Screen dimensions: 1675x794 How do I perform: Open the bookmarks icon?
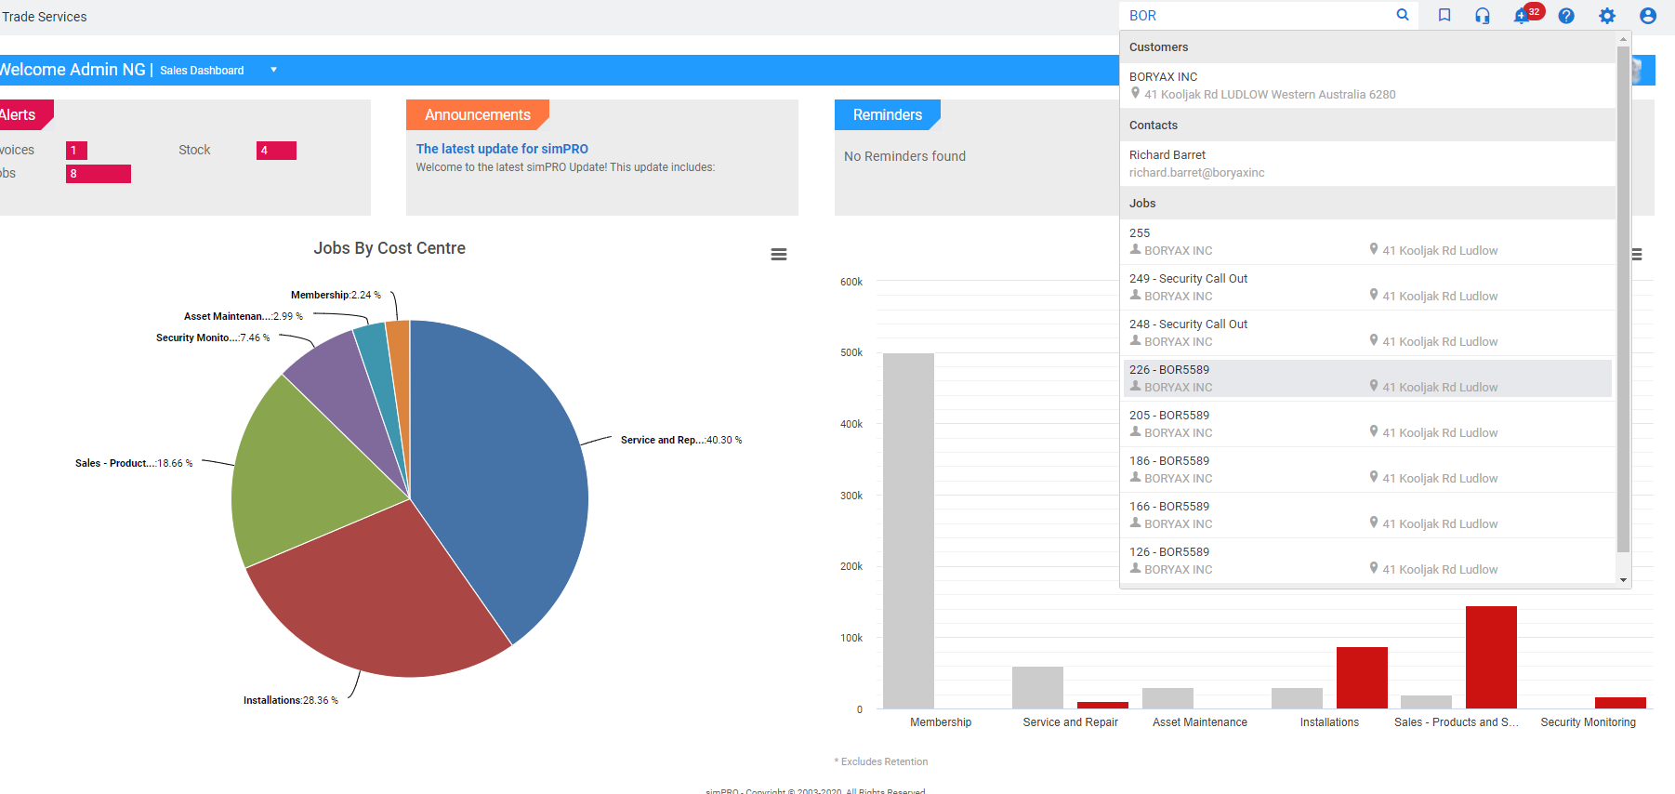[1444, 15]
